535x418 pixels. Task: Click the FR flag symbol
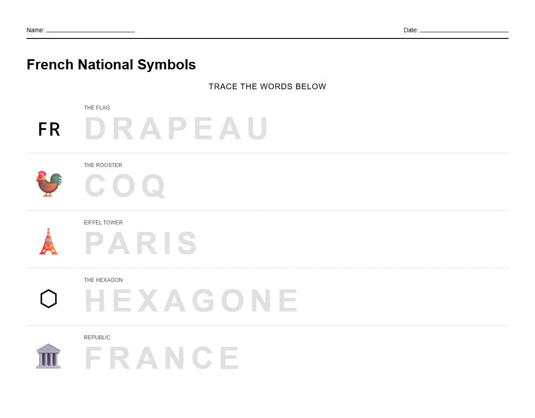click(x=49, y=129)
